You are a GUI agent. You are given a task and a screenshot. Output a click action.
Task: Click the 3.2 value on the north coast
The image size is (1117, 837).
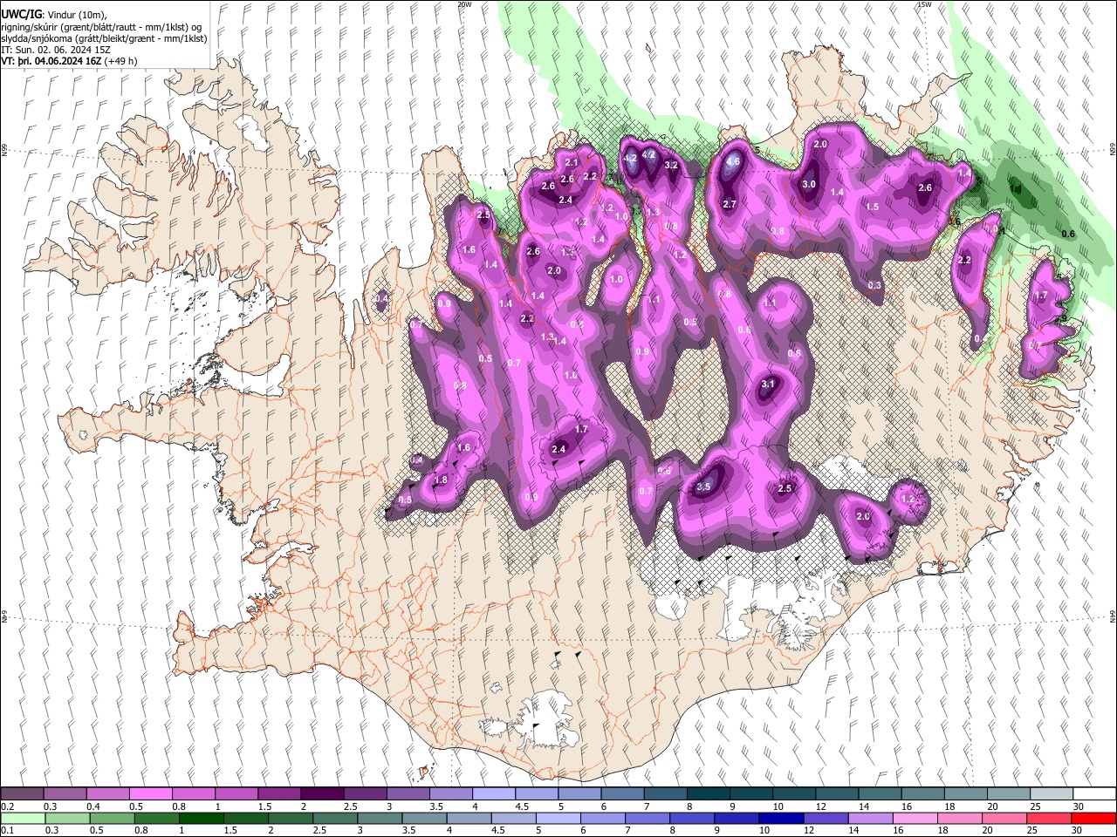point(671,165)
